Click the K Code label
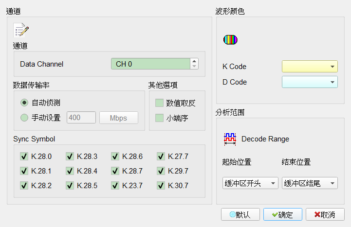This screenshot has width=351, height=227. point(234,67)
